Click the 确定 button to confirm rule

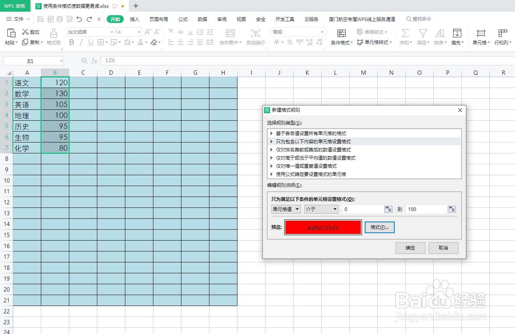410,248
